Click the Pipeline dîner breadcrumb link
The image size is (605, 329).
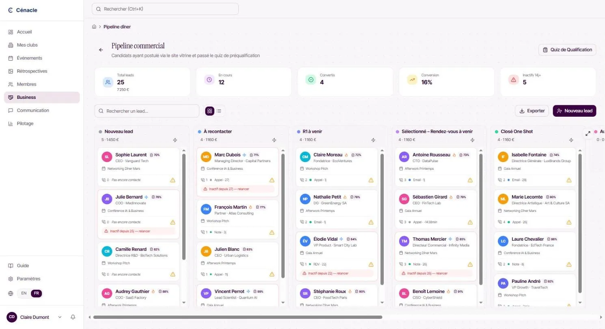coord(117,27)
